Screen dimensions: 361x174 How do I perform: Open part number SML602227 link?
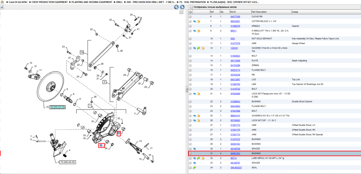click(235, 168)
